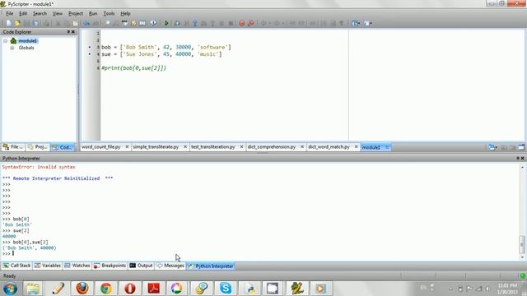Click the Windows Start button
This screenshot has width=527, height=296.
pyautogui.click(x=10, y=289)
